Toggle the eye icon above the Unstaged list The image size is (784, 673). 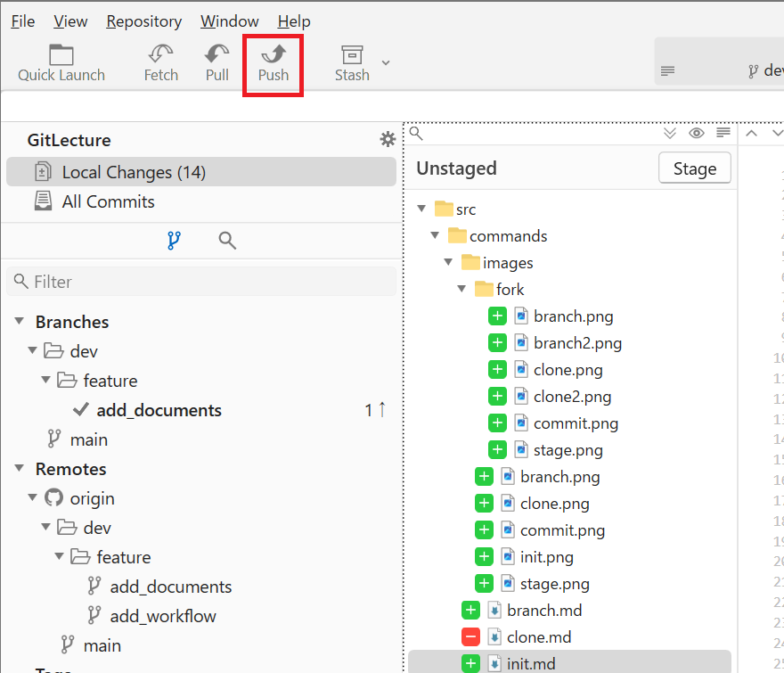click(x=697, y=134)
